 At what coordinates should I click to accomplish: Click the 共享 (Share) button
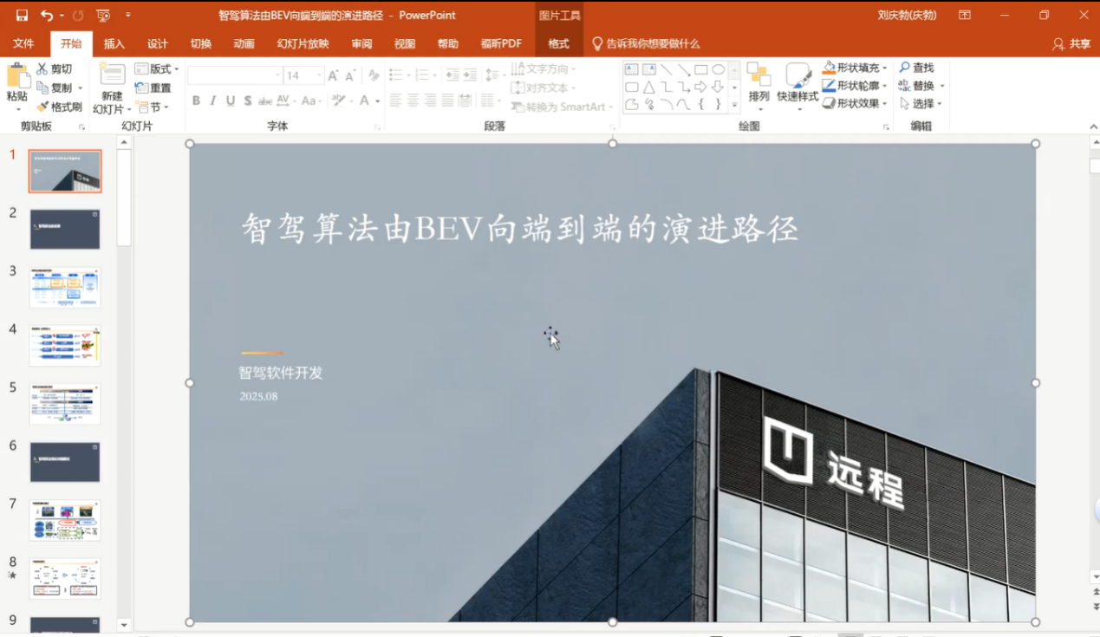[x=1071, y=44]
